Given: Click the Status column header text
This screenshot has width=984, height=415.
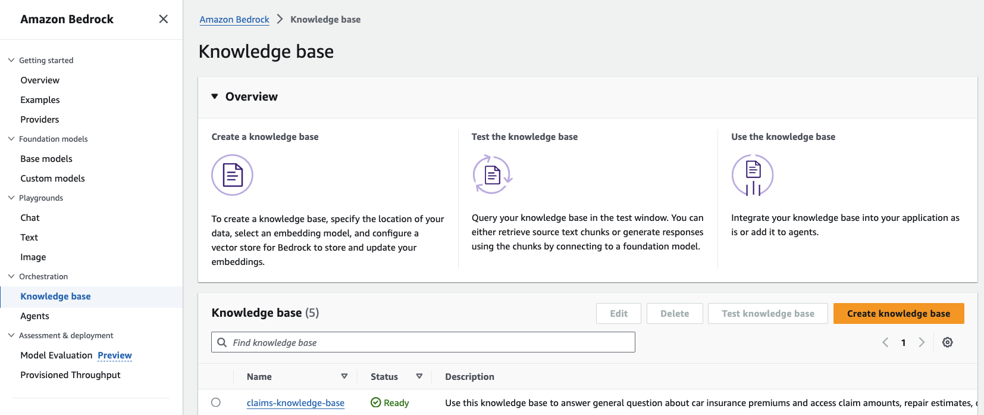Looking at the screenshot, I should click(x=384, y=376).
